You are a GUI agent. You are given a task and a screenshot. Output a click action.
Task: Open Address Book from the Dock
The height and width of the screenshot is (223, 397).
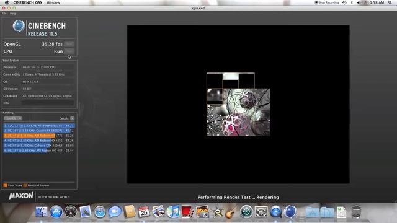coord(130,212)
